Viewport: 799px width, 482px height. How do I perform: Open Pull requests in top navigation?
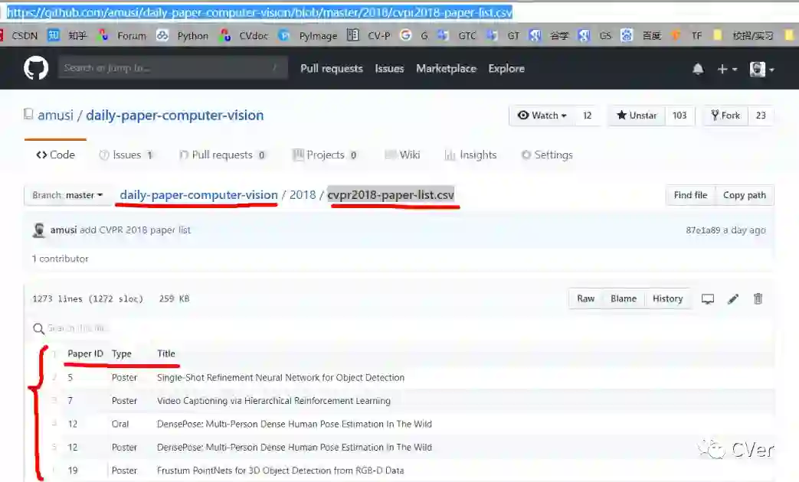(331, 68)
